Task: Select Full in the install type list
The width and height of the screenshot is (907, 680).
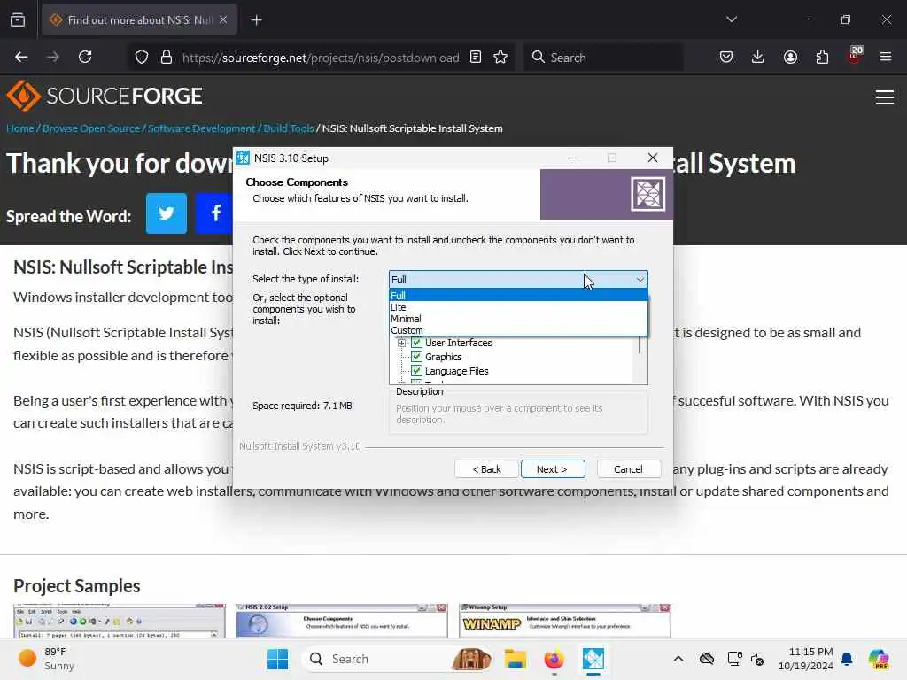Action: (x=518, y=296)
